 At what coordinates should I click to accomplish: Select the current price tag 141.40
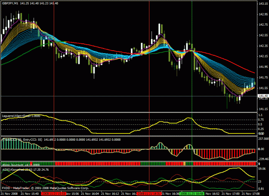click(263, 96)
